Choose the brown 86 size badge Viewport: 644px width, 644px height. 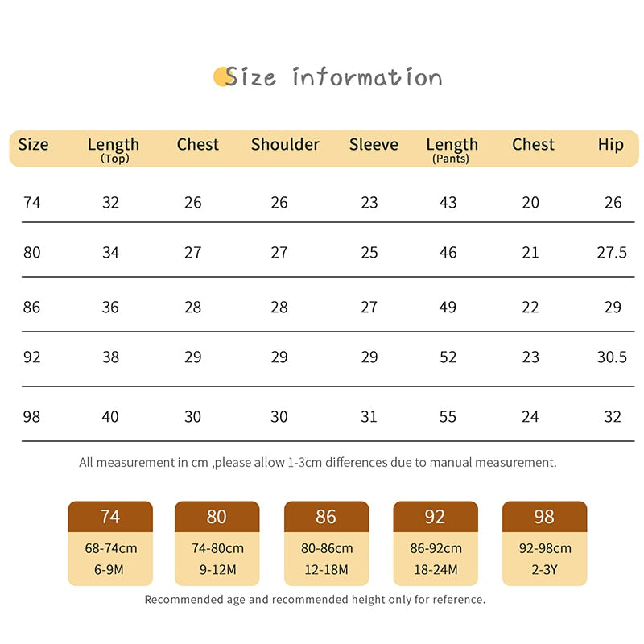[x=326, y=517]
